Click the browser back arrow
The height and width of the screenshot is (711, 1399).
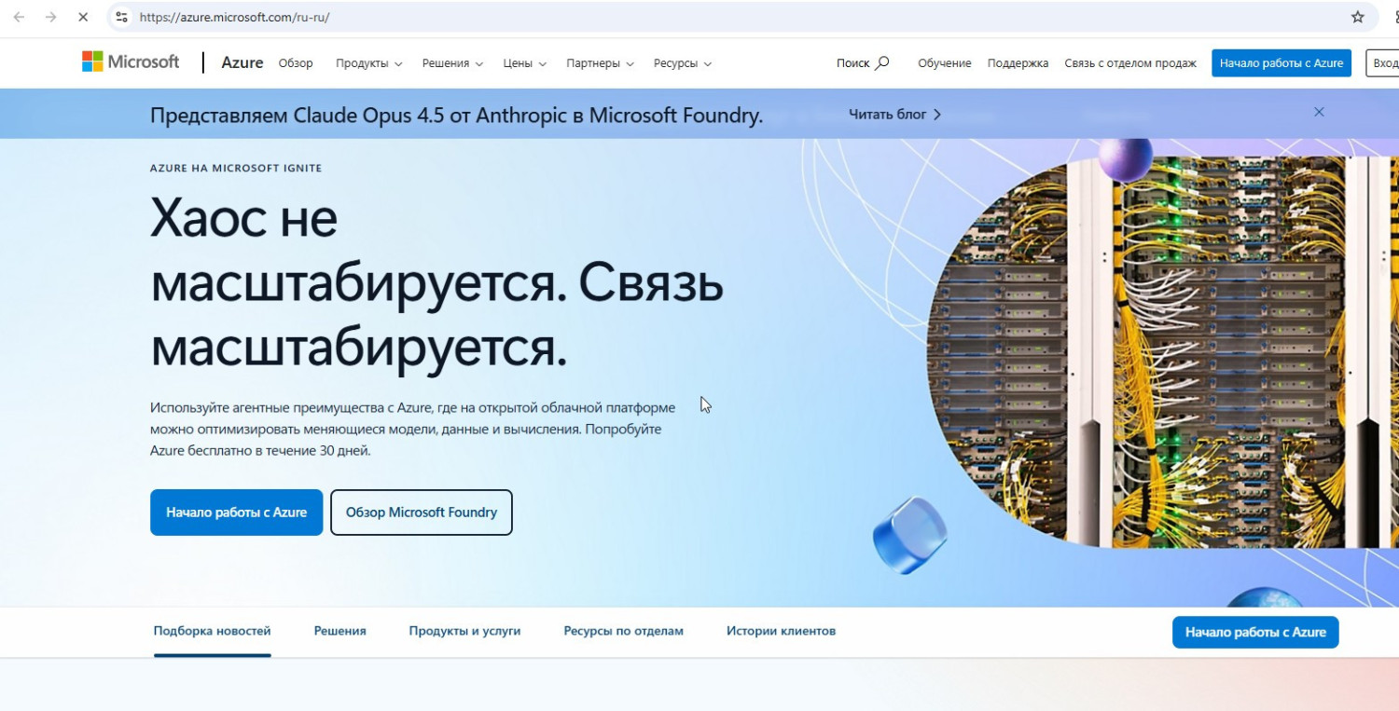point(19,17)
